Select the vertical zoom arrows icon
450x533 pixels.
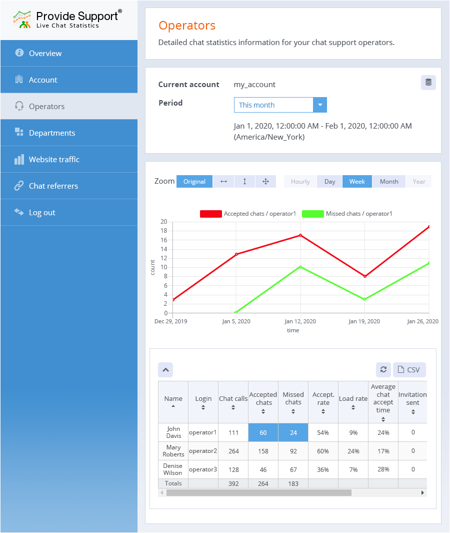244,182
